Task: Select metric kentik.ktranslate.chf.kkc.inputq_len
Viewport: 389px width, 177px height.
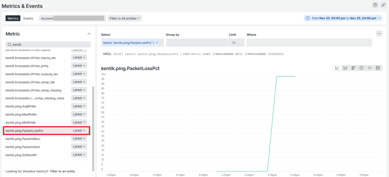Action: click(x=31, y=58)
